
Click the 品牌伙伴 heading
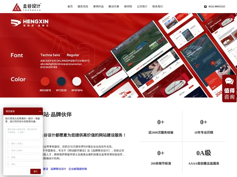pyautogui.click(x=61, y=114)
